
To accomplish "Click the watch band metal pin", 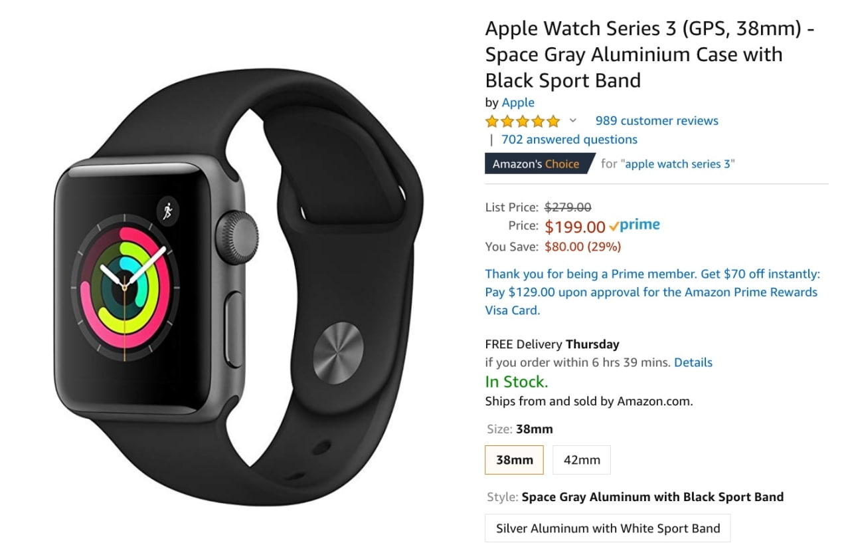I will pyautogui.click(x=338, y=352).
